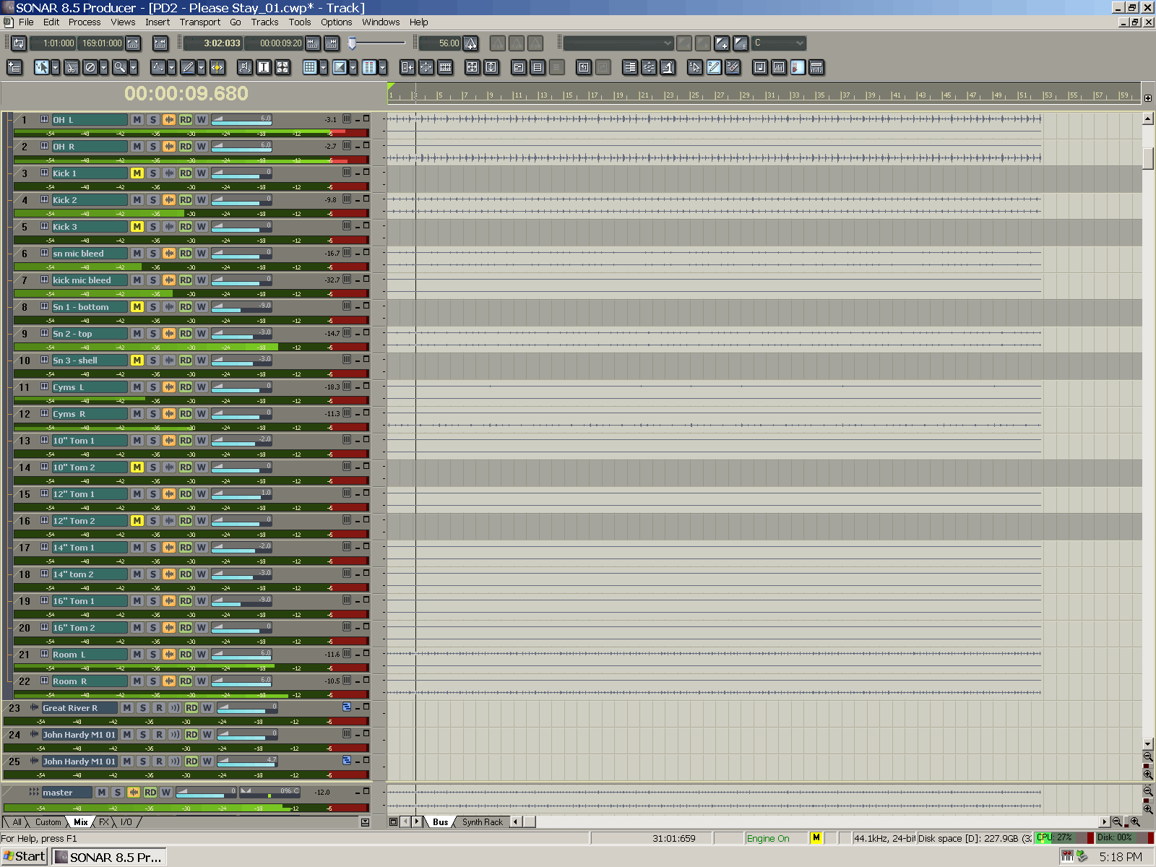Select the Scissors split tool

tap(71, 67)
